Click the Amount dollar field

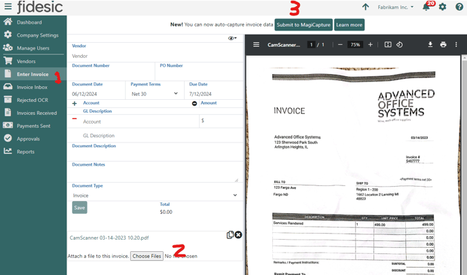point(221,121)
